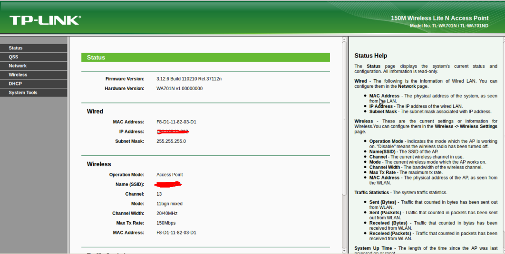Image resolution: width=505 pixels, height=254 pixels.
Task: Click the Max Tx Rate label in Wireless section
Action: click(130, 223)
